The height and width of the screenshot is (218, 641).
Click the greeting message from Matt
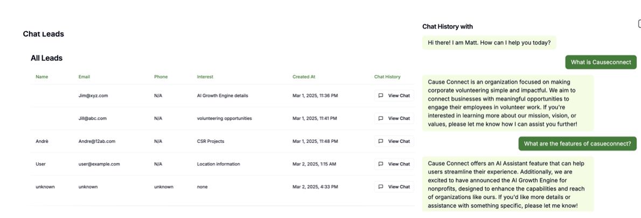[x=489, y=42]
